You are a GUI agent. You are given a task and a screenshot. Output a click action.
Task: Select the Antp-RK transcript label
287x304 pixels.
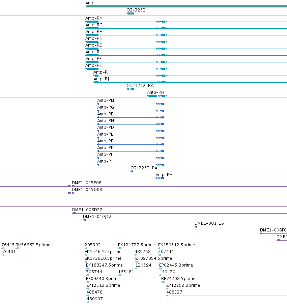(94, 65)
